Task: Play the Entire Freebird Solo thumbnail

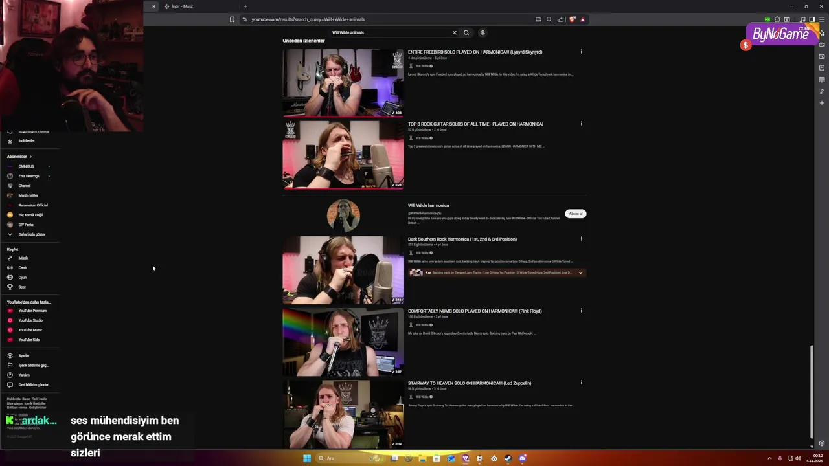Action: (343, 83)
